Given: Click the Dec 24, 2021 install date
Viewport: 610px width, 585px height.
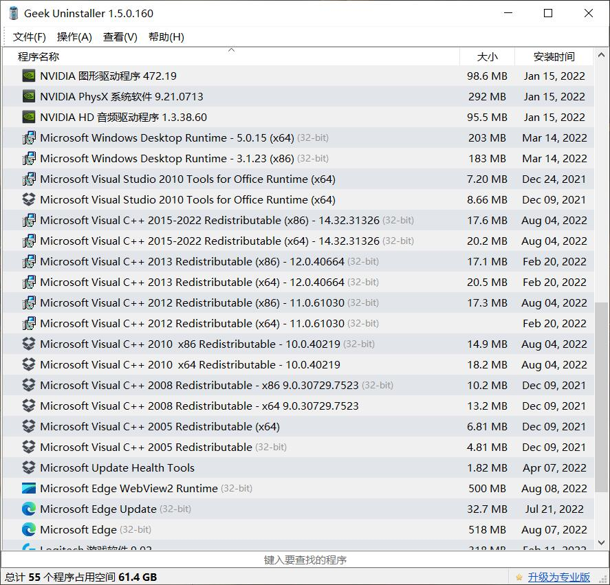Looking at the screenshot, I should coord(554,179).
